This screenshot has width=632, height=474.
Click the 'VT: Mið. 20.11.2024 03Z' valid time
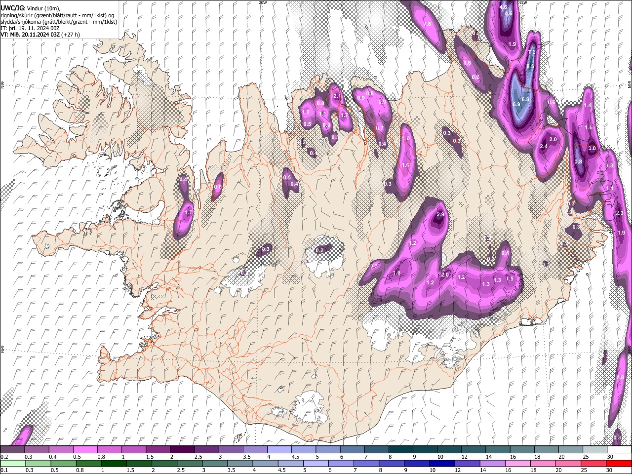click(x=31, y=35)
